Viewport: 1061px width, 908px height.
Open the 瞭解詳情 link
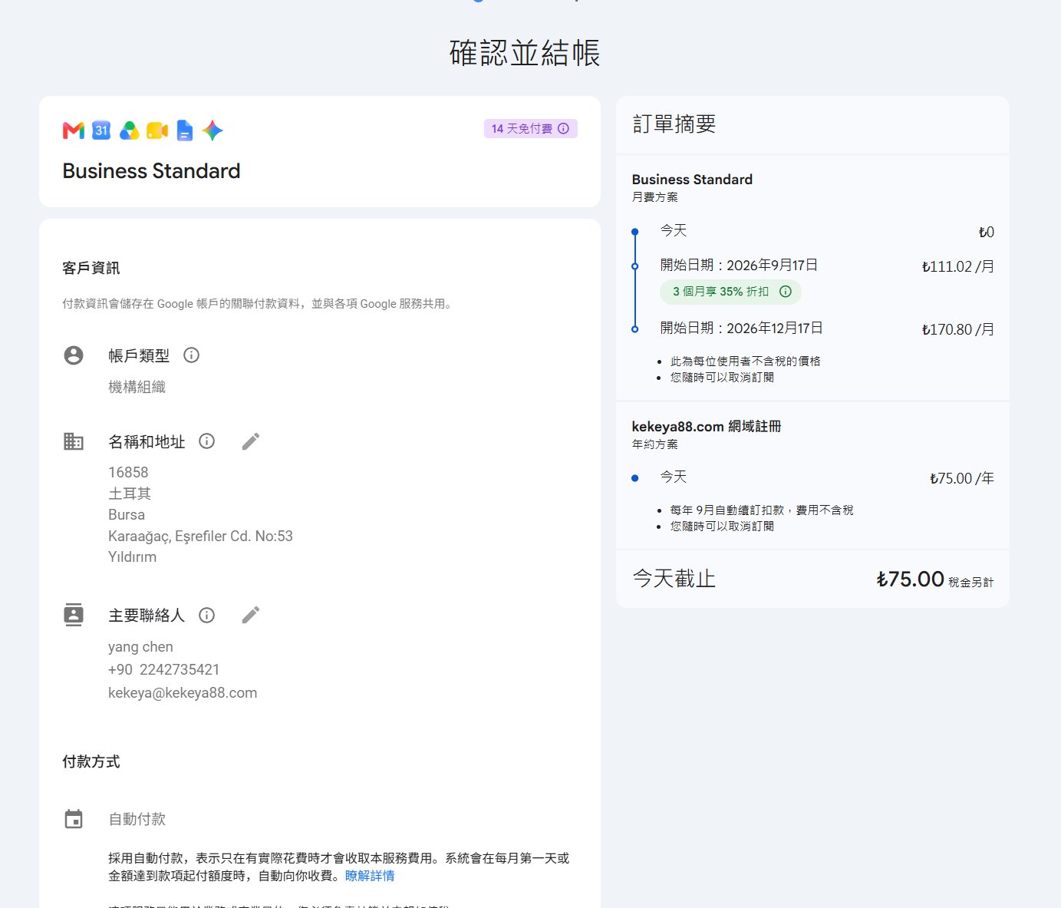click(370, 876)
